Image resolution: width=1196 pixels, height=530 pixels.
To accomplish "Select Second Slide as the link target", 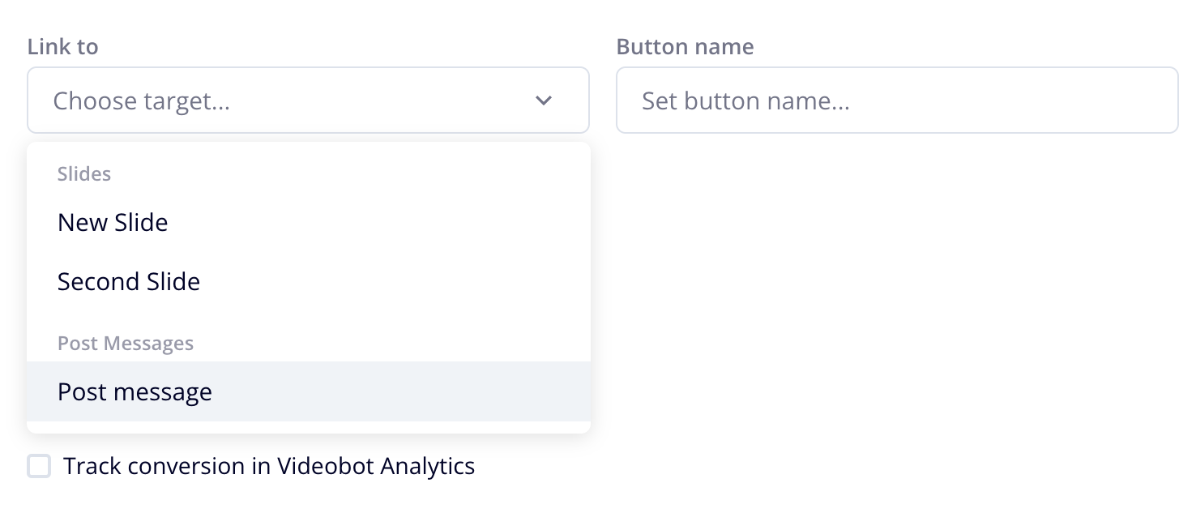I will (128, 281).
